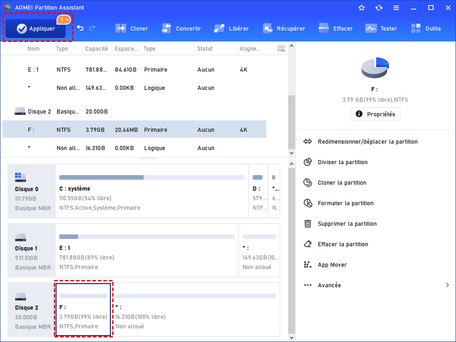The height and width of the screenshot is (342, 456).
Task: Open the hamburger menu in title bar
Action: pyautogui.click(x=396, y=8)
